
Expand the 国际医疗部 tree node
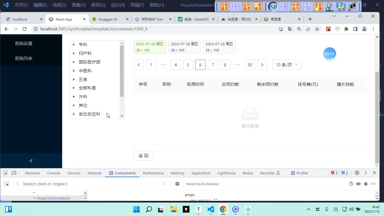coord(74,62)
